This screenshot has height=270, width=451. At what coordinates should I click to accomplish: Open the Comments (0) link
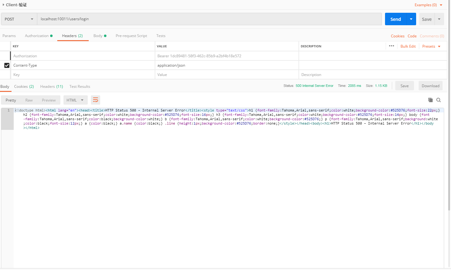coord(432,36)
